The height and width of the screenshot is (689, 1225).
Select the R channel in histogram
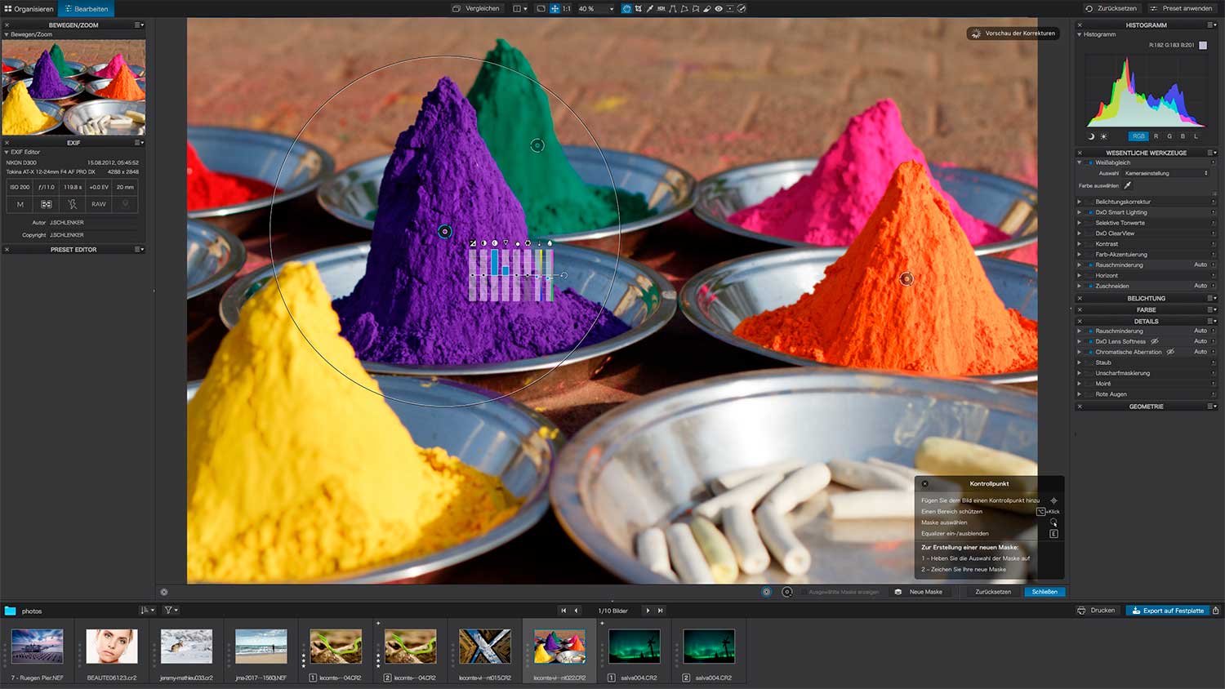1156,136
